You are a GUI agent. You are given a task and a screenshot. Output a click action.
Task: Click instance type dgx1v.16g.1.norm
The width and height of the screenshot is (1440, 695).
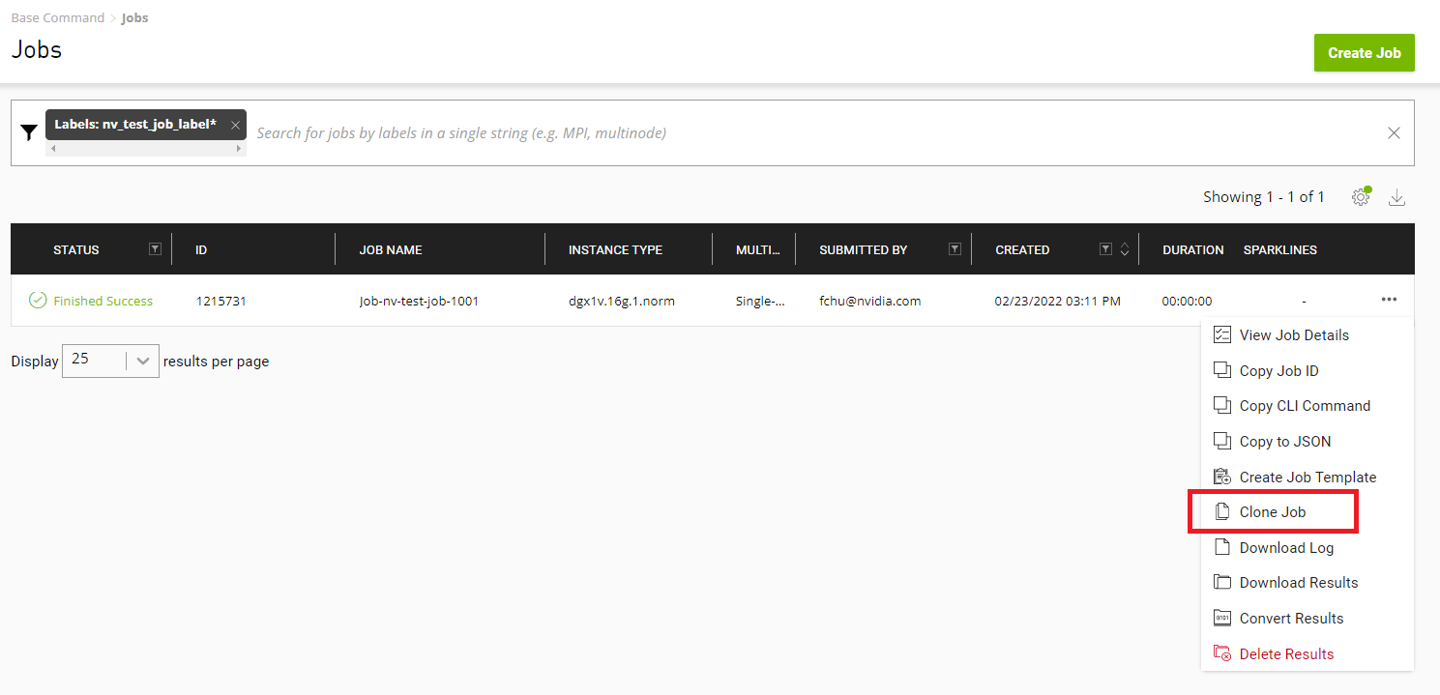[x=621, y=301]
